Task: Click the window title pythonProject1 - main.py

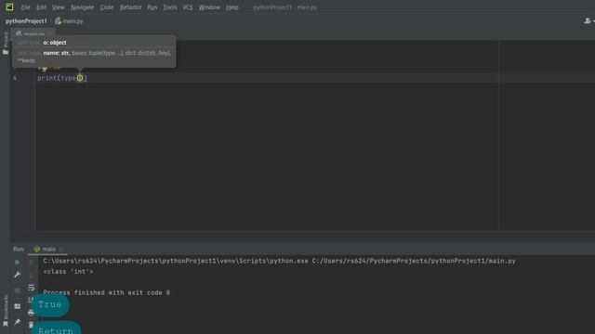Action: coord(285,7)
